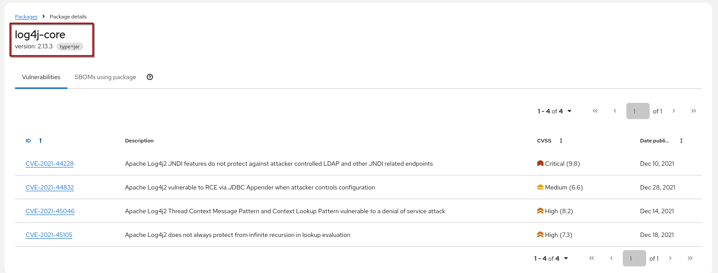This screenshot has height=273, width=718.
Task: Click the High severity icon for CVE-2021-45046
Action: pyautogui.click(x=540, y=211)
